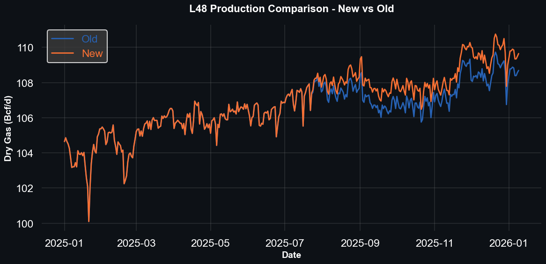The width and height of the screenshot is (546, 264).
Task: Click the 108 y-axis tick label
Action: tap(25, 83)
